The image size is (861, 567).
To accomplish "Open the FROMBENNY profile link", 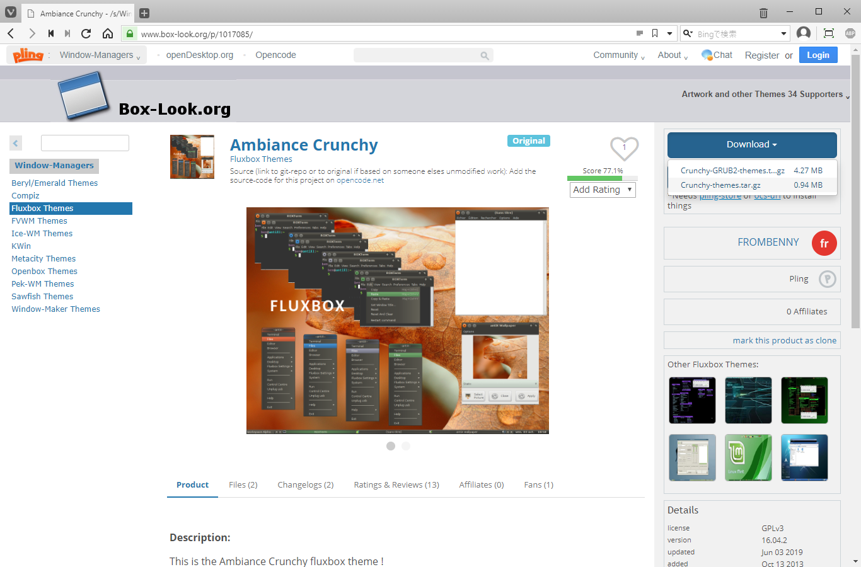I will [x=768, y=243].
